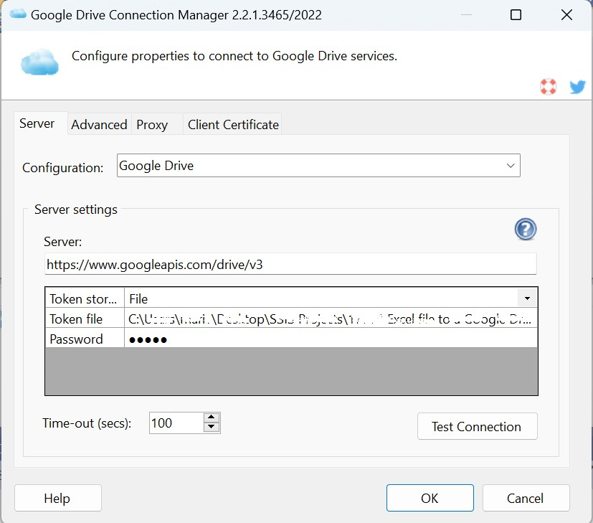This screenshot has width=593, height=523.
Task: Select the Token storage row label
Action: [85, 299]
